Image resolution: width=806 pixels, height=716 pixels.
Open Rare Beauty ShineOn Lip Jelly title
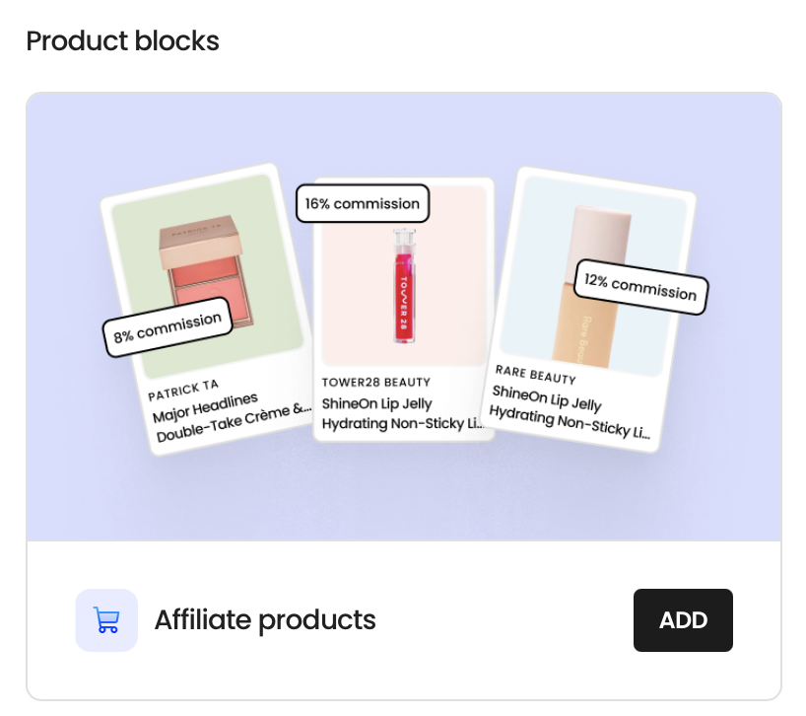pos(570,412)
